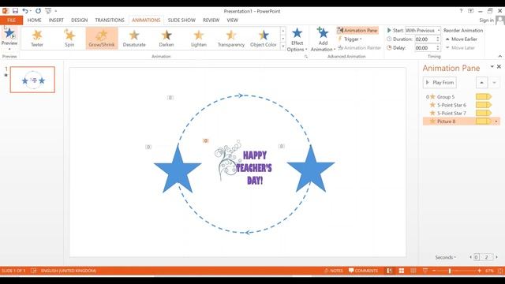Click the Duration input field

click(x=425, y=39)
